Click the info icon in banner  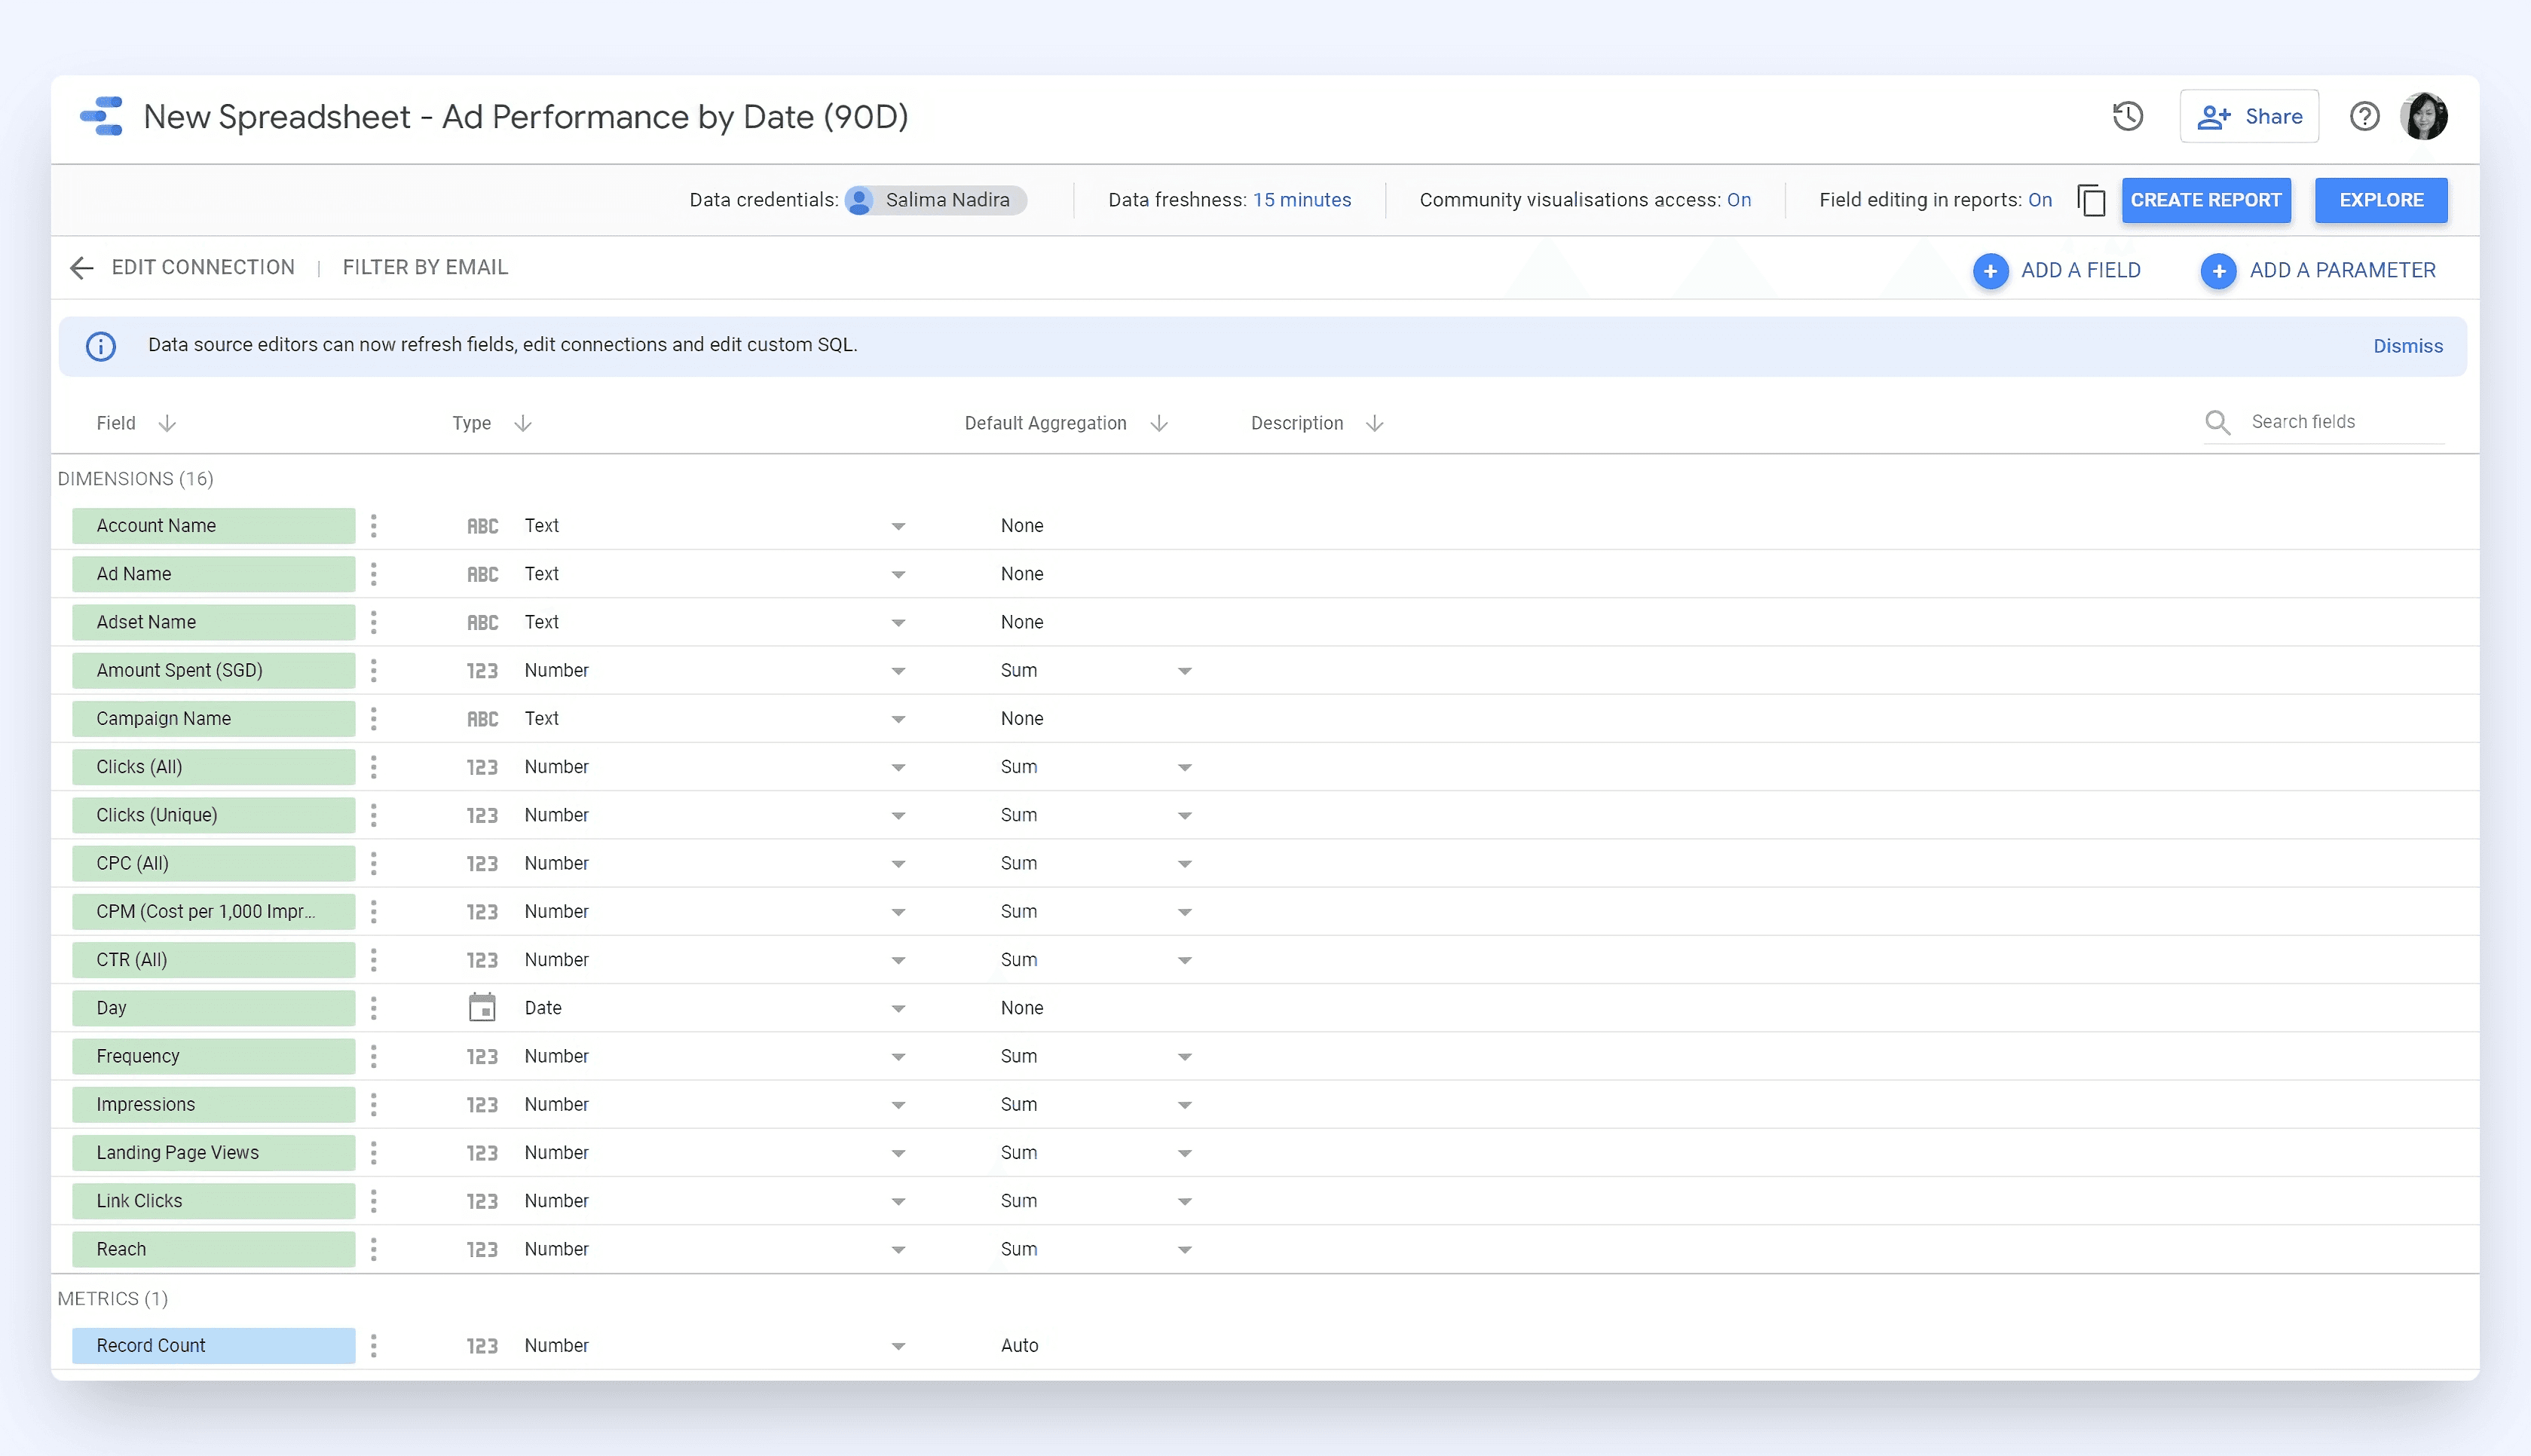tap(101, 346)
